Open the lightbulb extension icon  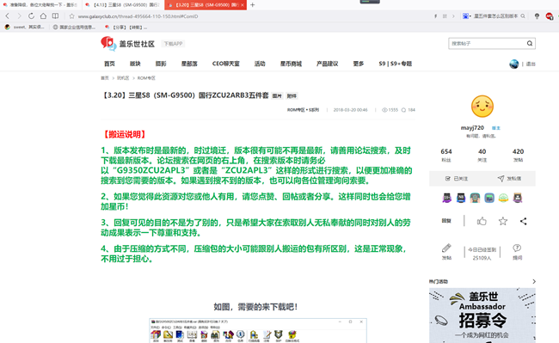click(537, 16)
